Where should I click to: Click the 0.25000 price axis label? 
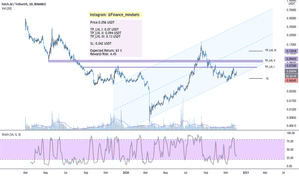(x=291, y=35)
